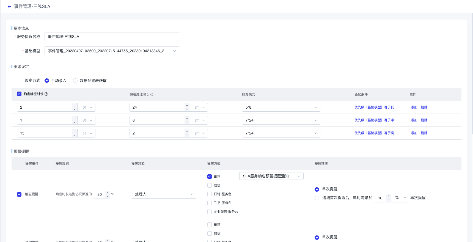Viewport: 473px width, 242px height.
Task: Click help icon next to 约定响应时长
Action: [46, 94]
